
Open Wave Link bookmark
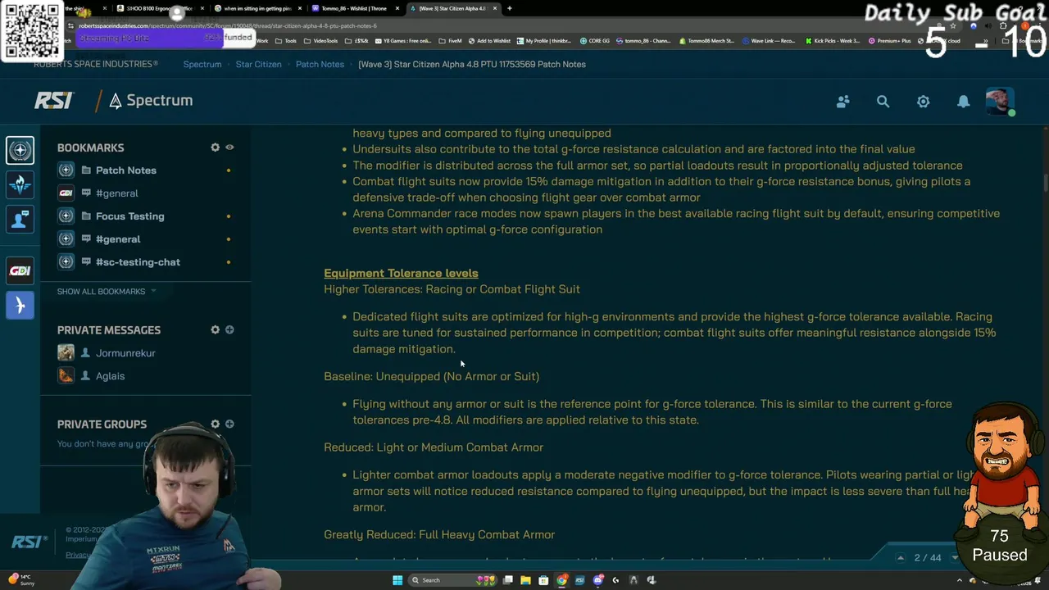[x=768, y=41]
